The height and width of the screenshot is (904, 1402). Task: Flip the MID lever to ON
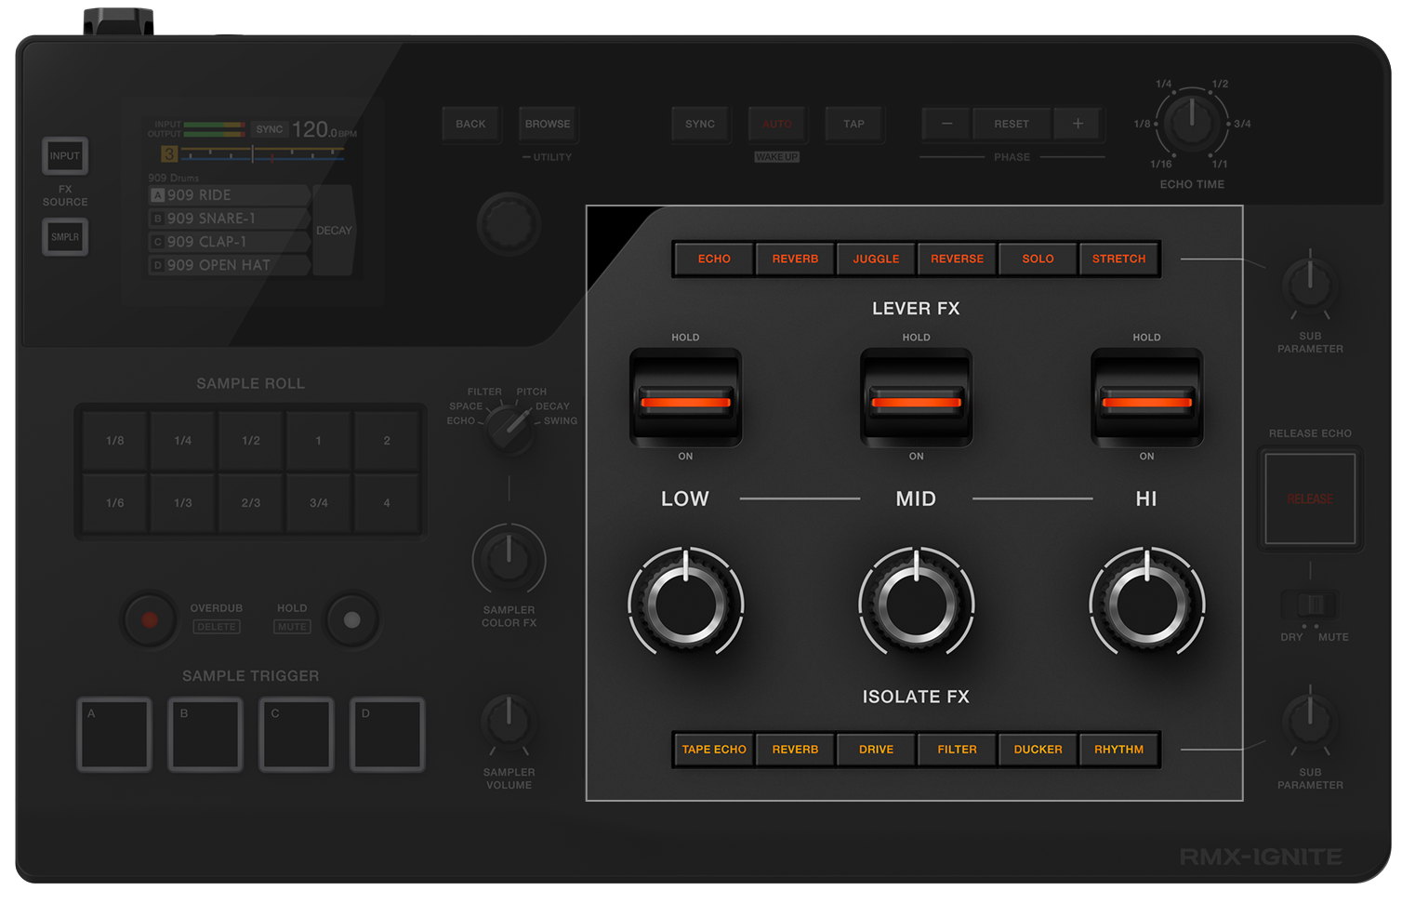tap(916, 402)
